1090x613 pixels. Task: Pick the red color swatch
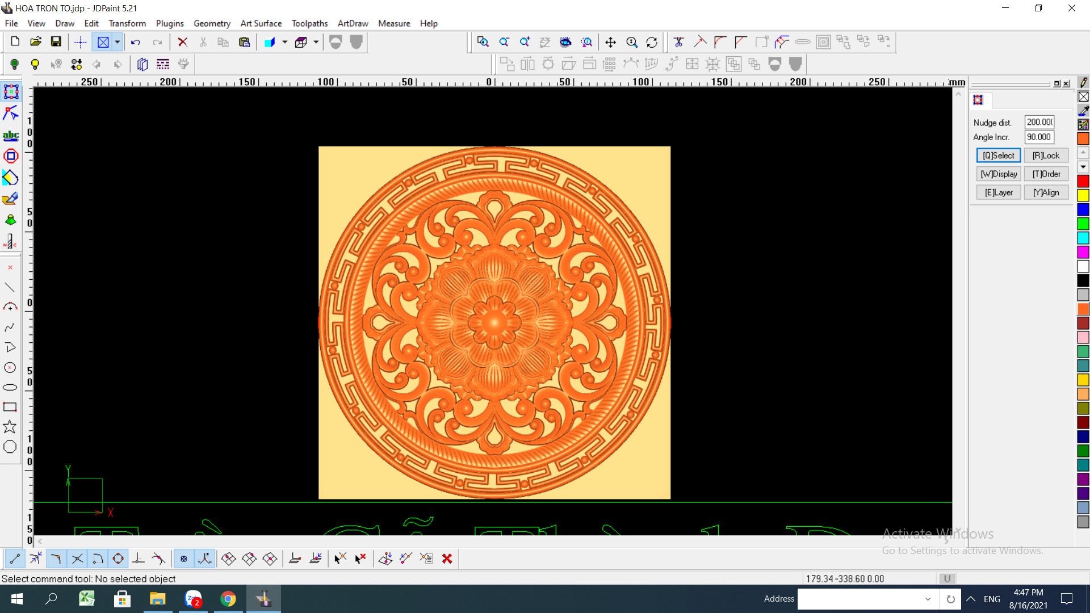(1083, 182)
